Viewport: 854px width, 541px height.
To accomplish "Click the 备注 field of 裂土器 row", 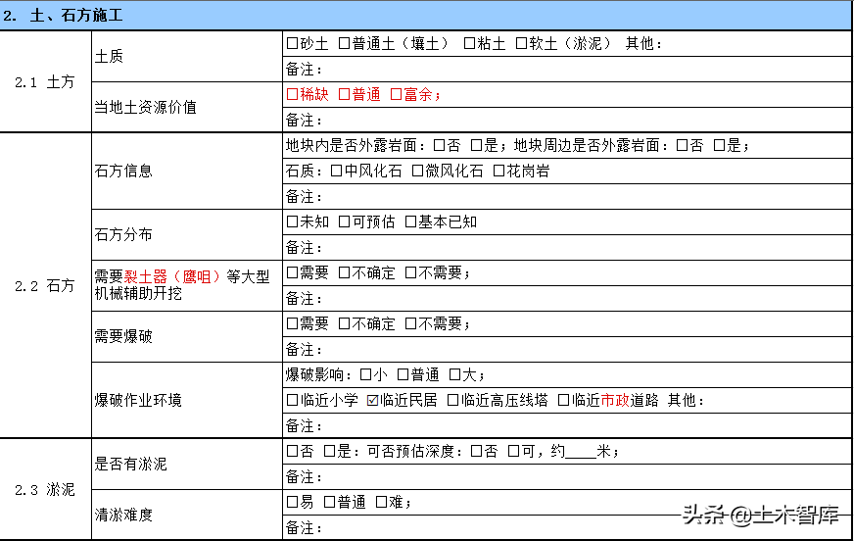I will coord(567,299).
